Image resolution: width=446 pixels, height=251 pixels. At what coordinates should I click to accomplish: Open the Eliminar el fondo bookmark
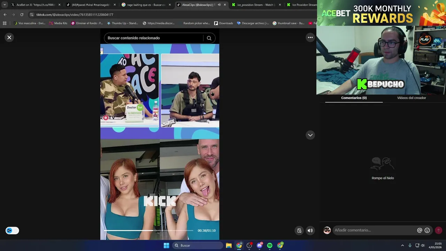tap(87, 23)
